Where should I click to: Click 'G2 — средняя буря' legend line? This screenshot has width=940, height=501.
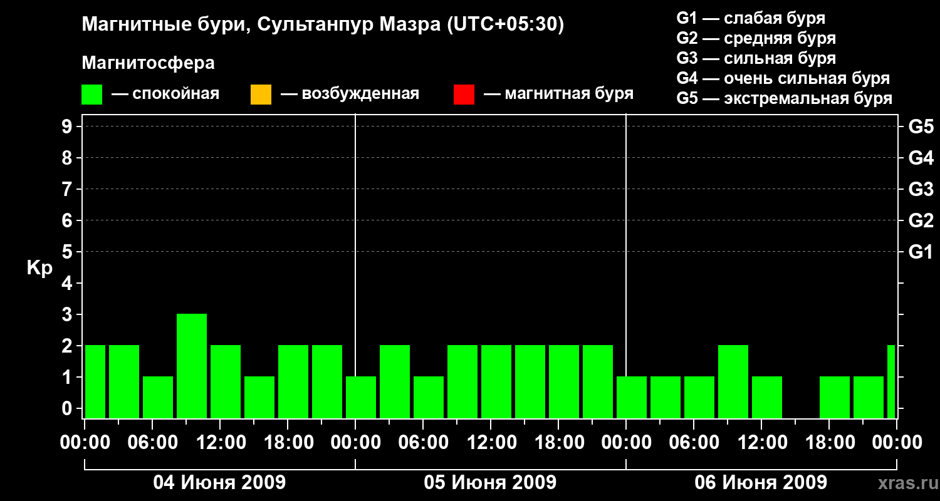[756, 38]
